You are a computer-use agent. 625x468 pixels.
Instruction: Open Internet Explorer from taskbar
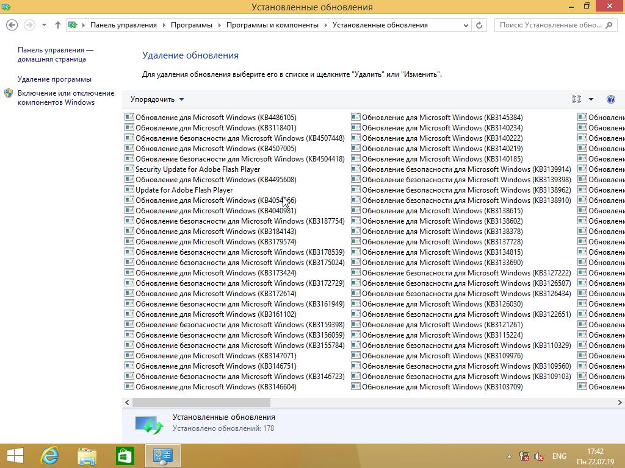point(49,455)
